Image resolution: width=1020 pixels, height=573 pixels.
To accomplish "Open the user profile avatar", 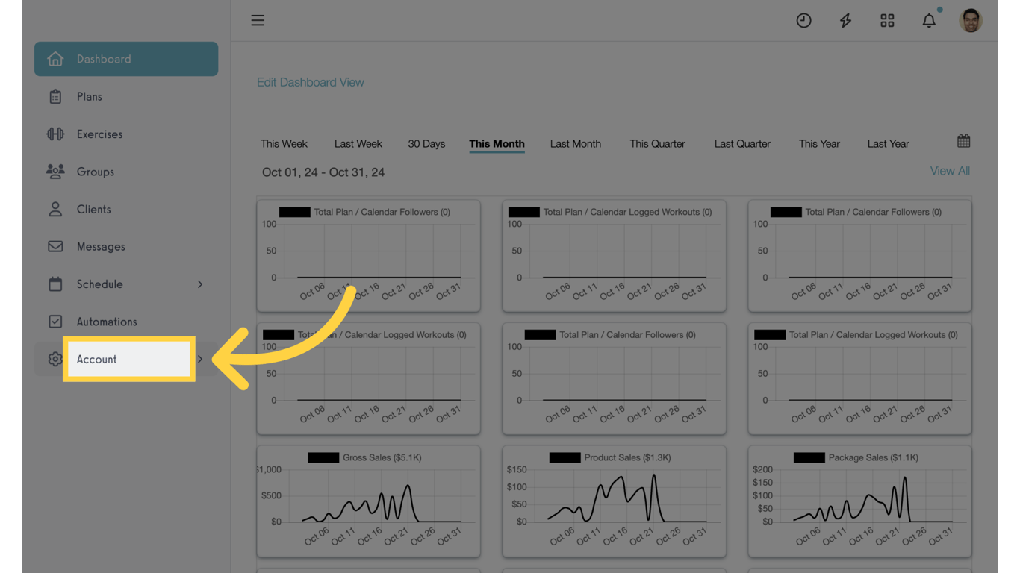I will click(x=971, y=21).
